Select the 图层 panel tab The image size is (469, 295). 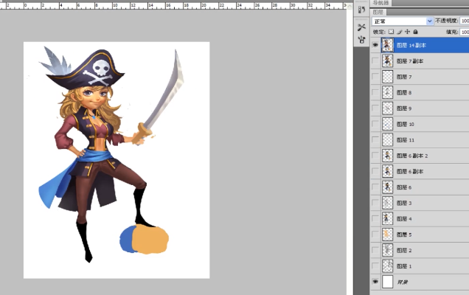pos(380,12)
